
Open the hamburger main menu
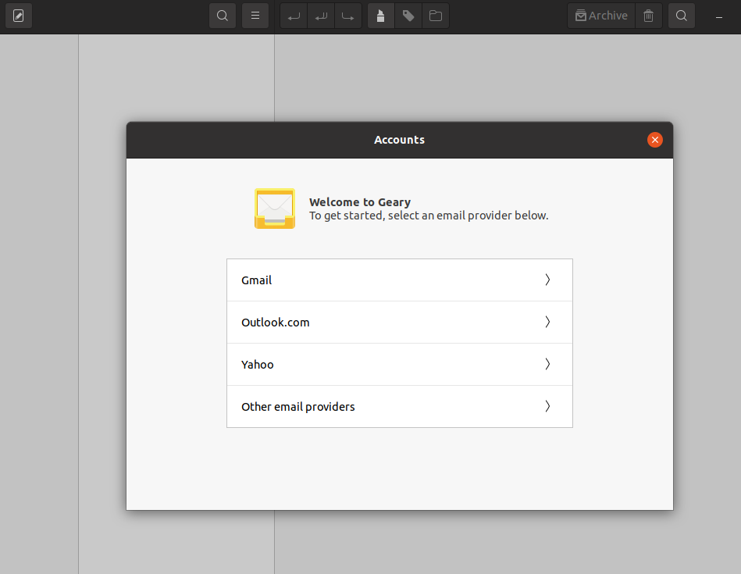[x=255, y=16]
